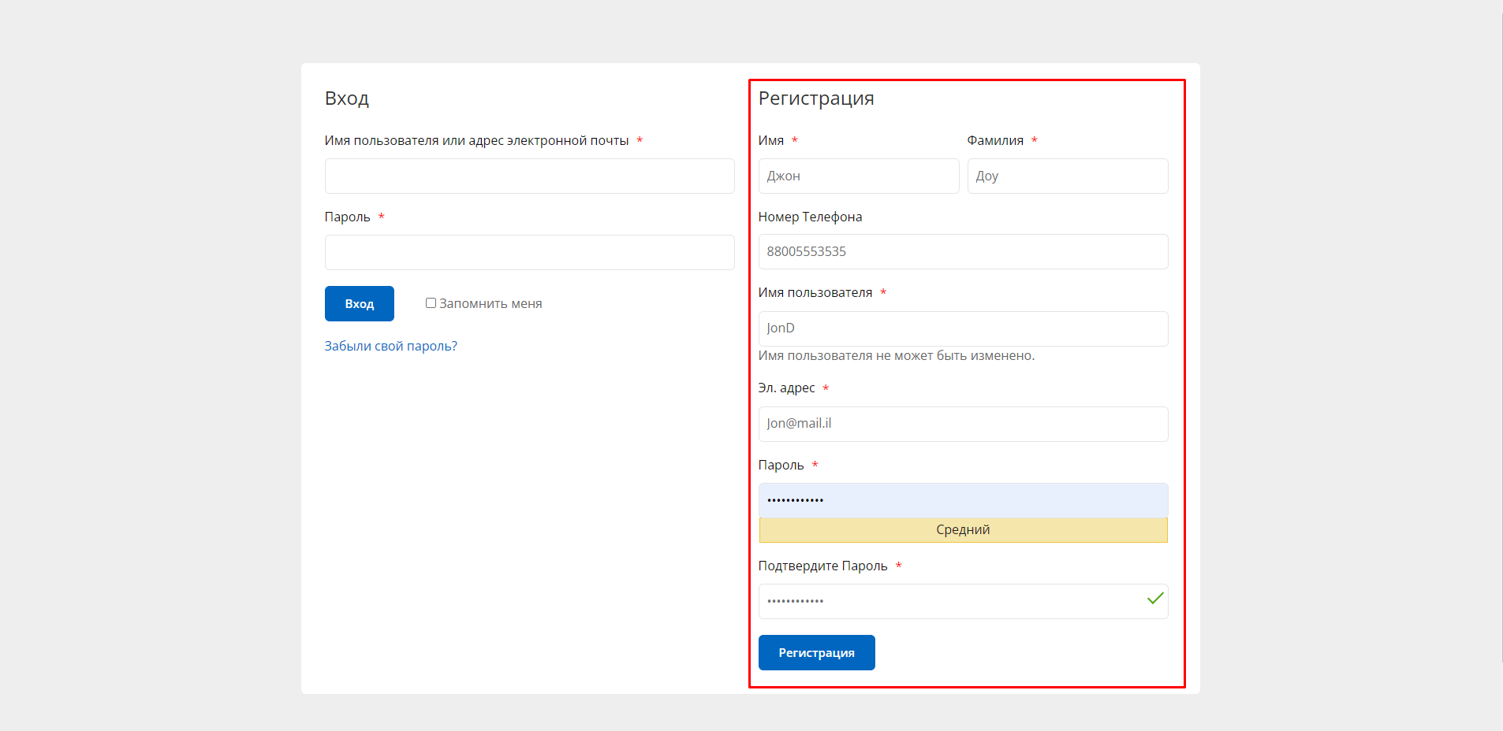Viewport: 1503px width, 731px height.
Task: Tick the 'Запомнить меня' checkbox
Action: click(x=431, y=303)
